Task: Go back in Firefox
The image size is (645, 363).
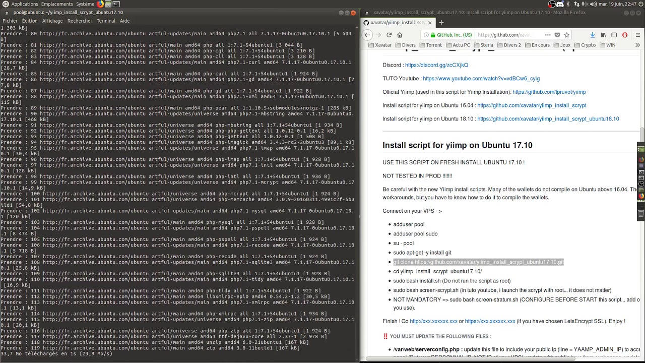Action: [367, 35]
